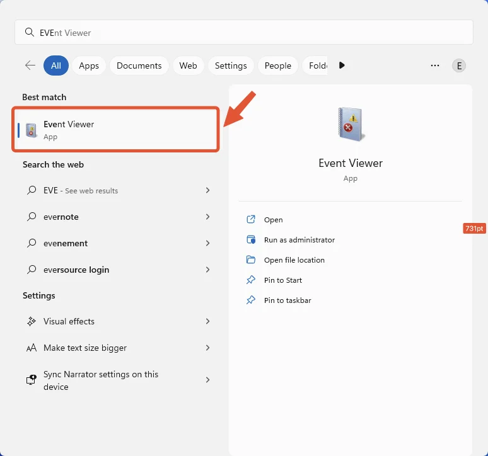This screenshot has height=456, width=488.
Task: Click the text size AA icon
Action: click(31, 348)
